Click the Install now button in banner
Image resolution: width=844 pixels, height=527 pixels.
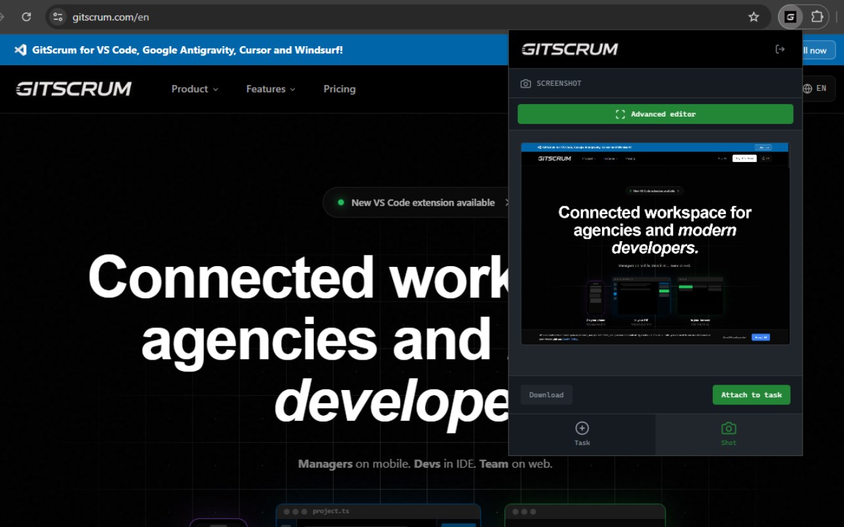[x=818, y=50]
